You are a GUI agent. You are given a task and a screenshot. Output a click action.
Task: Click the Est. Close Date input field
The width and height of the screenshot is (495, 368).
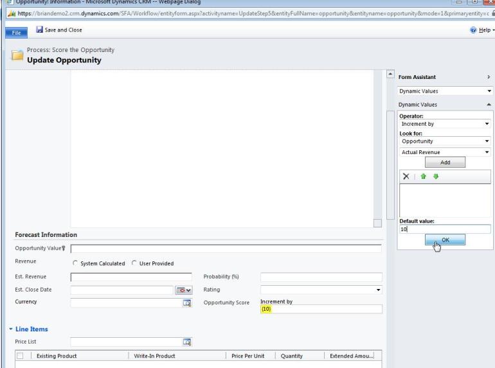(x=122, y=290)
